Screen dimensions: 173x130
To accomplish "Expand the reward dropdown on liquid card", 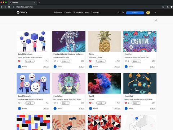I will point(101,103).
